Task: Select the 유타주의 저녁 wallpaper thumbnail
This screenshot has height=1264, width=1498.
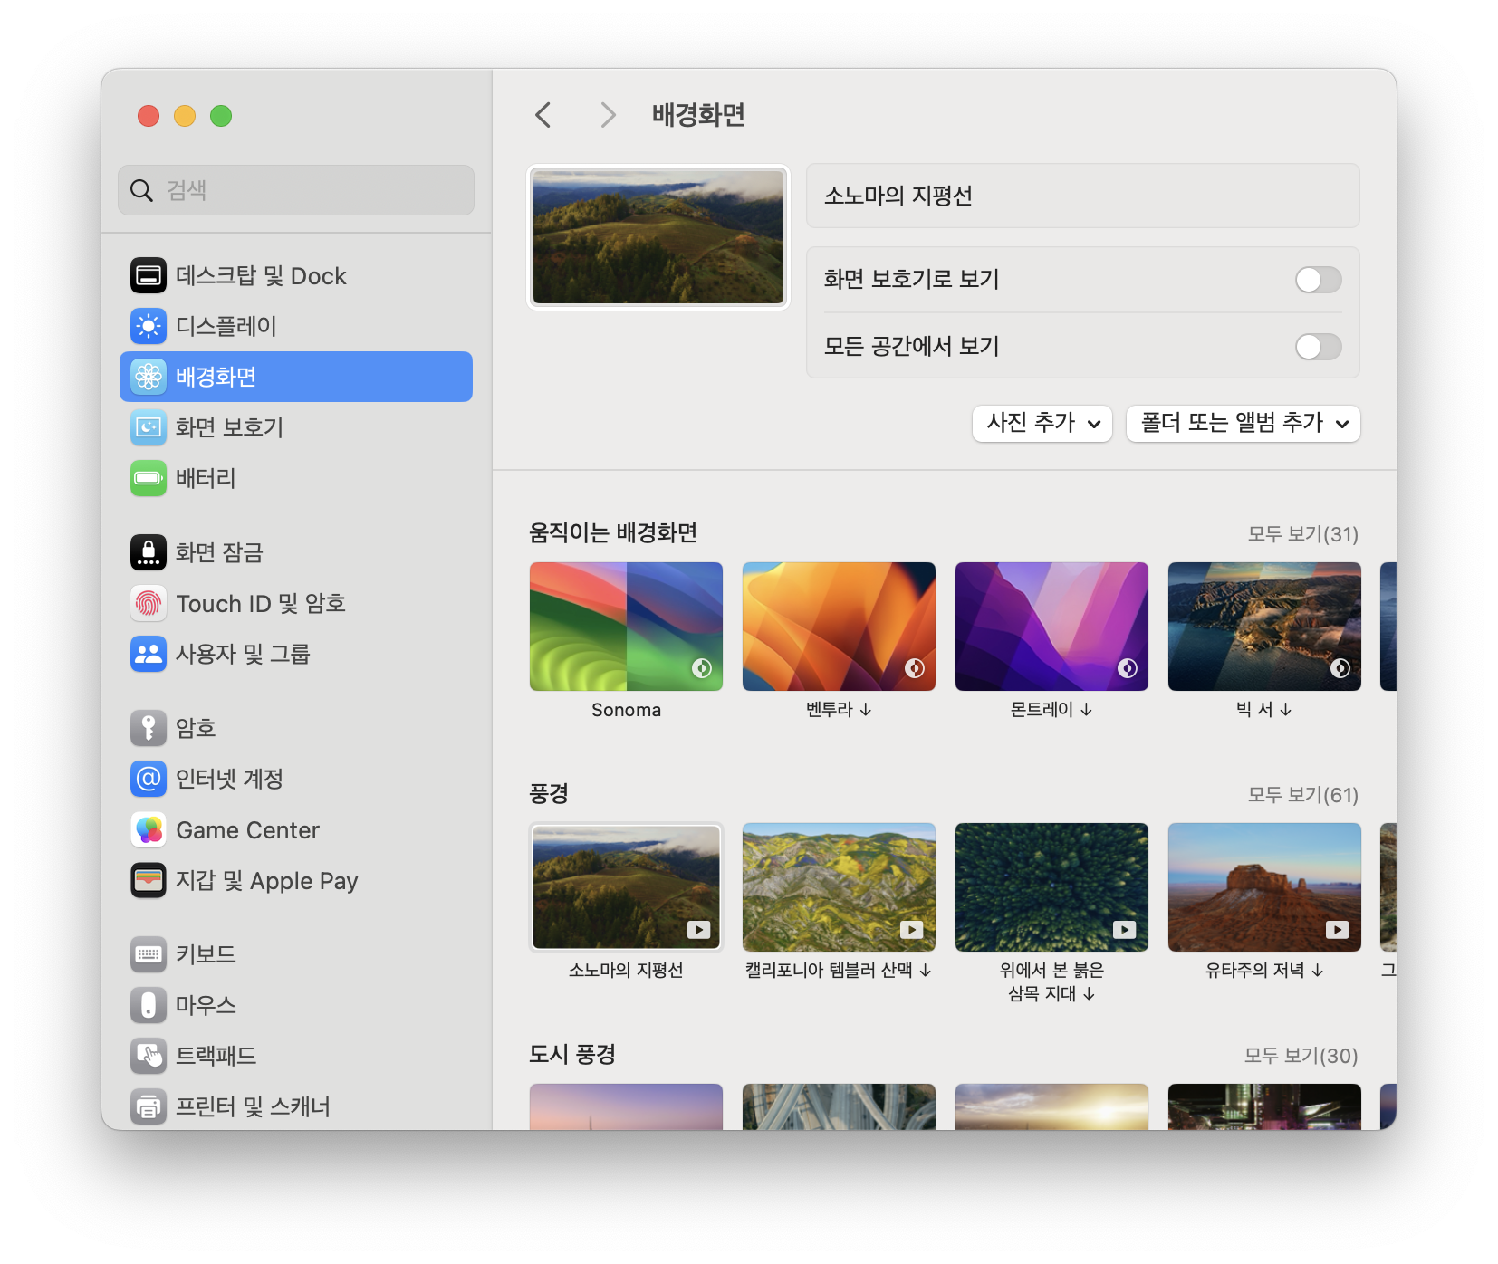Action: coord(1264,886)
